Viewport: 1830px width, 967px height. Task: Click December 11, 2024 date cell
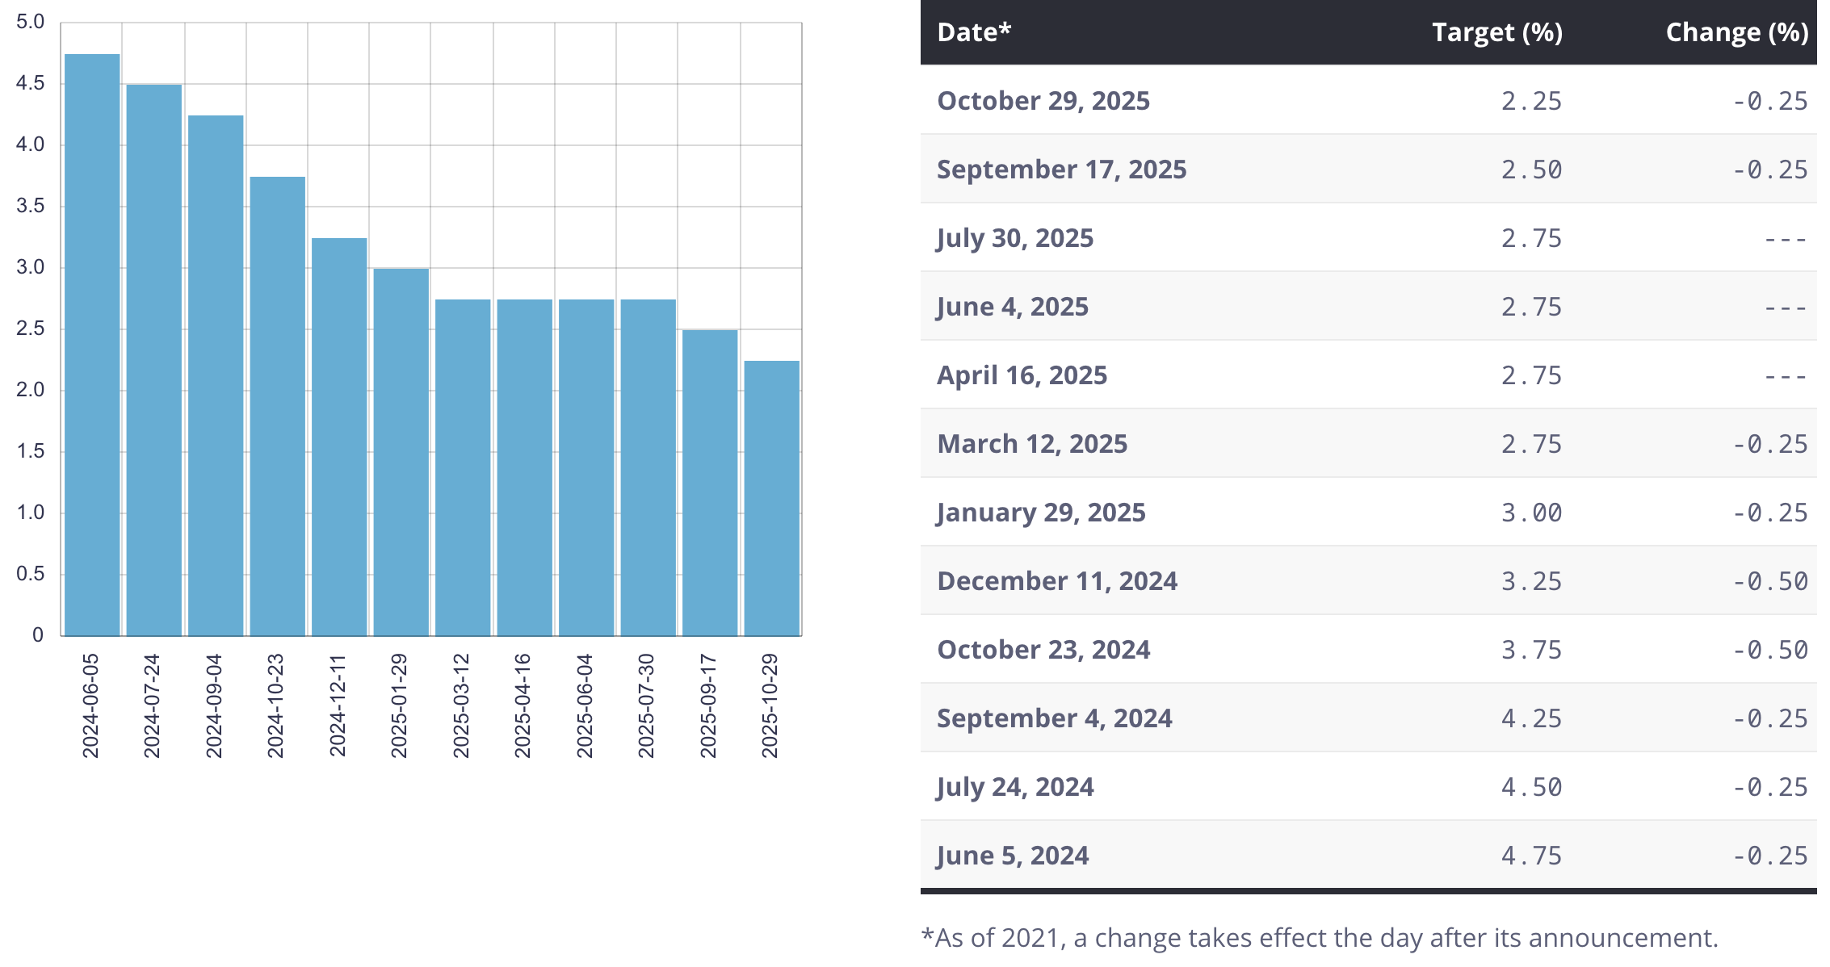tap(1057, 581)
